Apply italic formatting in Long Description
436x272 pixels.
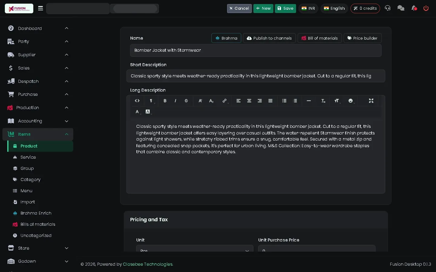(175, 101)
